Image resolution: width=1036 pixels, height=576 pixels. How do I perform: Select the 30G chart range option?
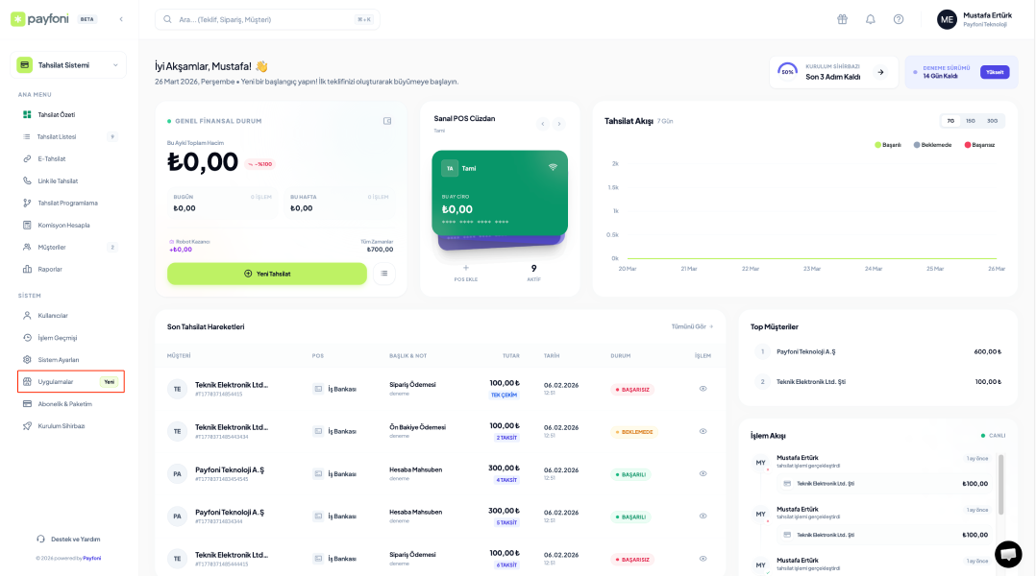pyautogui.click(x=992, y=121)
